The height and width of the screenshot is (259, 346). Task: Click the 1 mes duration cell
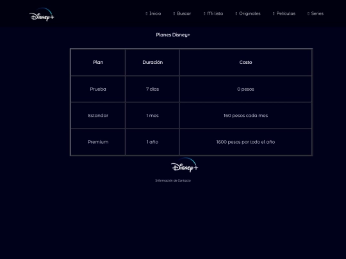(152, 115)
